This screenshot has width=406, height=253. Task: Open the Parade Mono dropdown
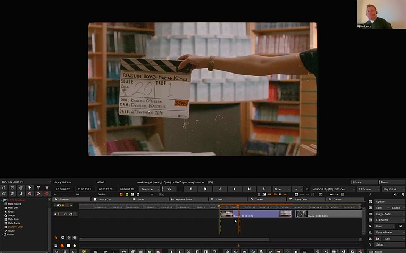[390, 232]
